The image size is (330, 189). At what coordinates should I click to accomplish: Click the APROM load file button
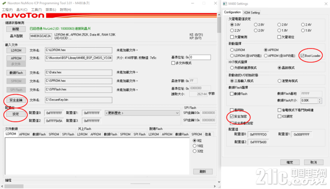coord(16,58)
